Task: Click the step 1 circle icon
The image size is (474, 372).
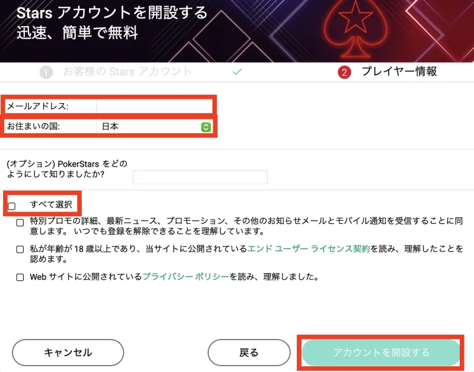Action: pyautogui.click(x=46, y=72)
